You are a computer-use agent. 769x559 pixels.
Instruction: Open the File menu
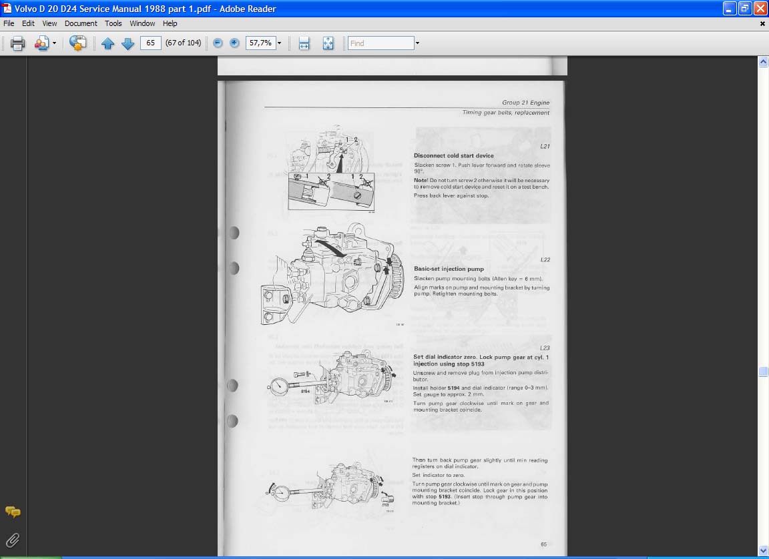coord(9,23)
